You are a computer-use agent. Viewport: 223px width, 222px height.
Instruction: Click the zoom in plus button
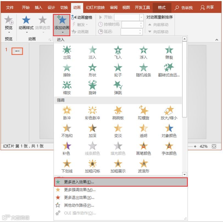[195, 146]
